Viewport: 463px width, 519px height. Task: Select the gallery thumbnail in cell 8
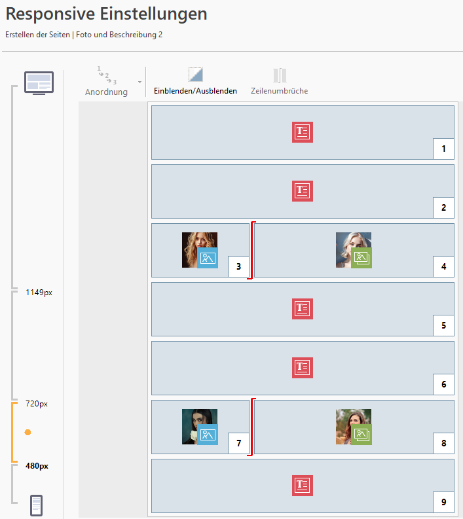click(x=354, y=427)
